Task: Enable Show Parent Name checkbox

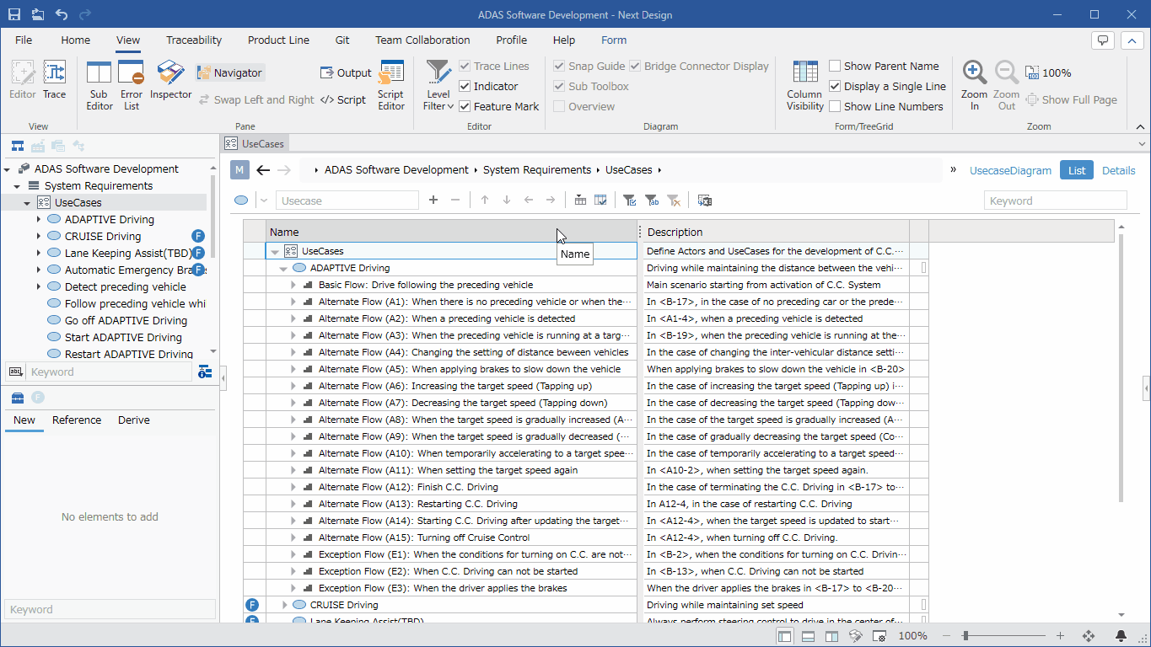Action: coord(835,66)
